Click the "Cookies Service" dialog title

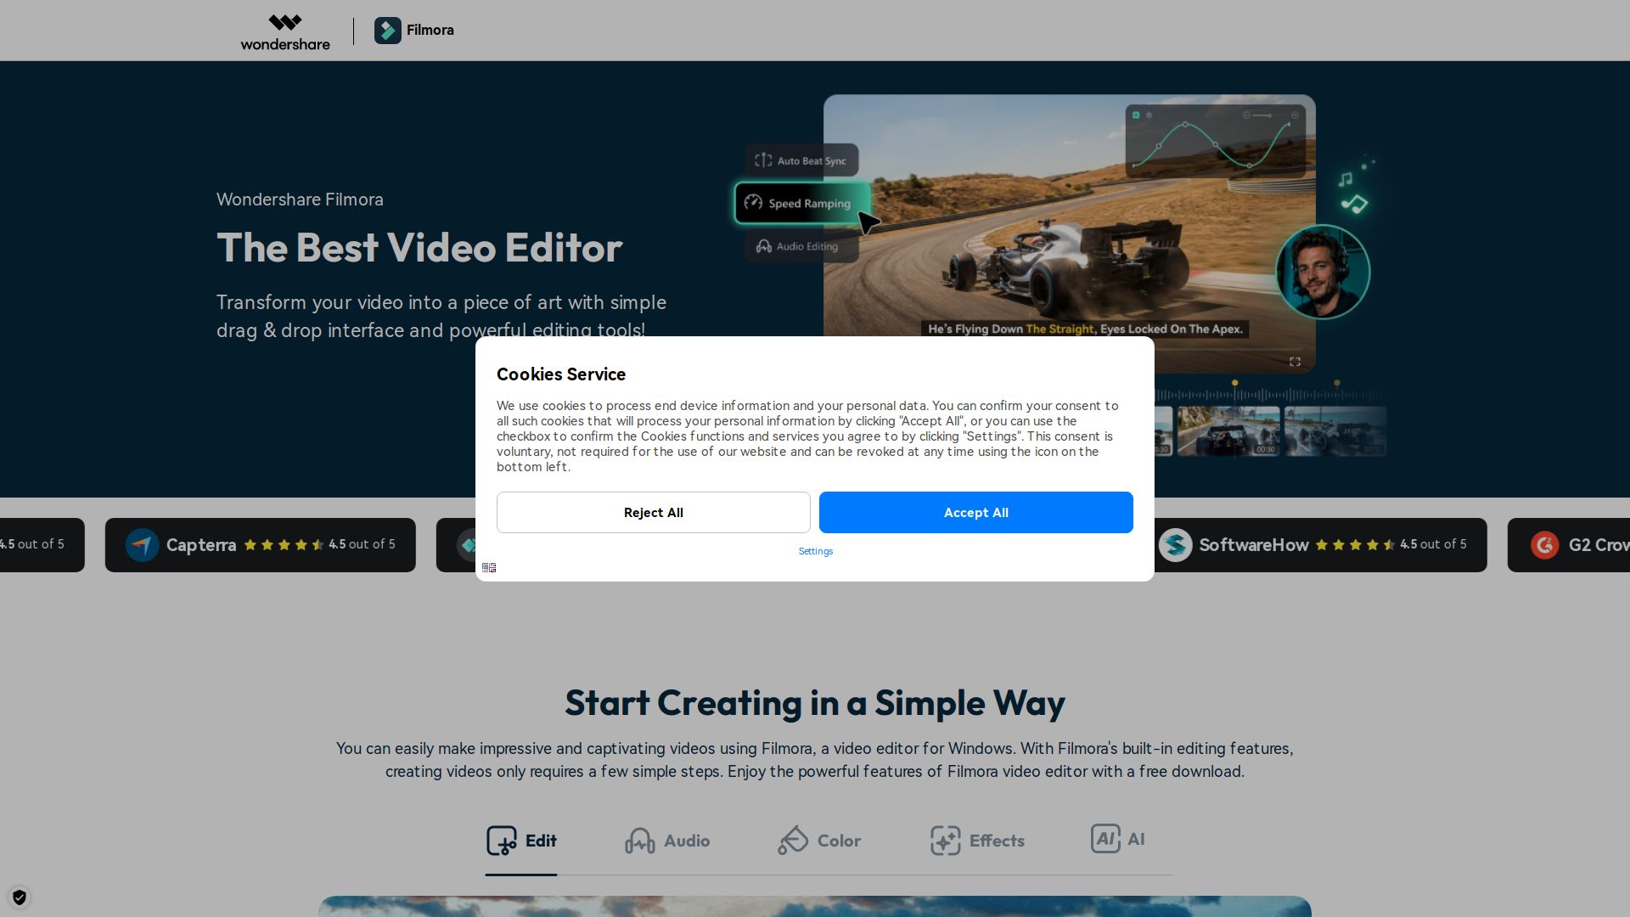coord(561,374)
